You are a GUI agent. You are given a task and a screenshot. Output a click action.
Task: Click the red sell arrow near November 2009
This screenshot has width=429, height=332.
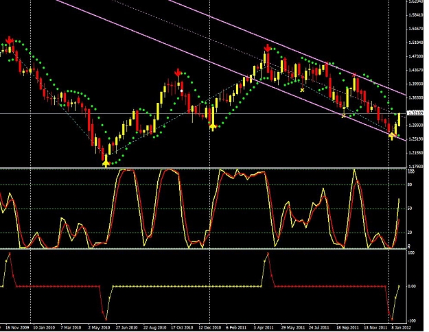point(10,40)
